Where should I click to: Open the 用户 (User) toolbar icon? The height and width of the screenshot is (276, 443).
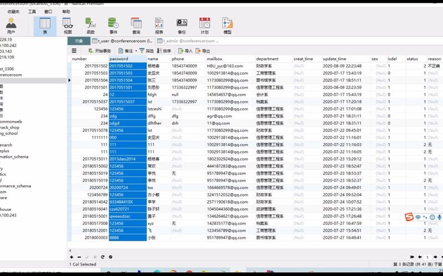11,26
